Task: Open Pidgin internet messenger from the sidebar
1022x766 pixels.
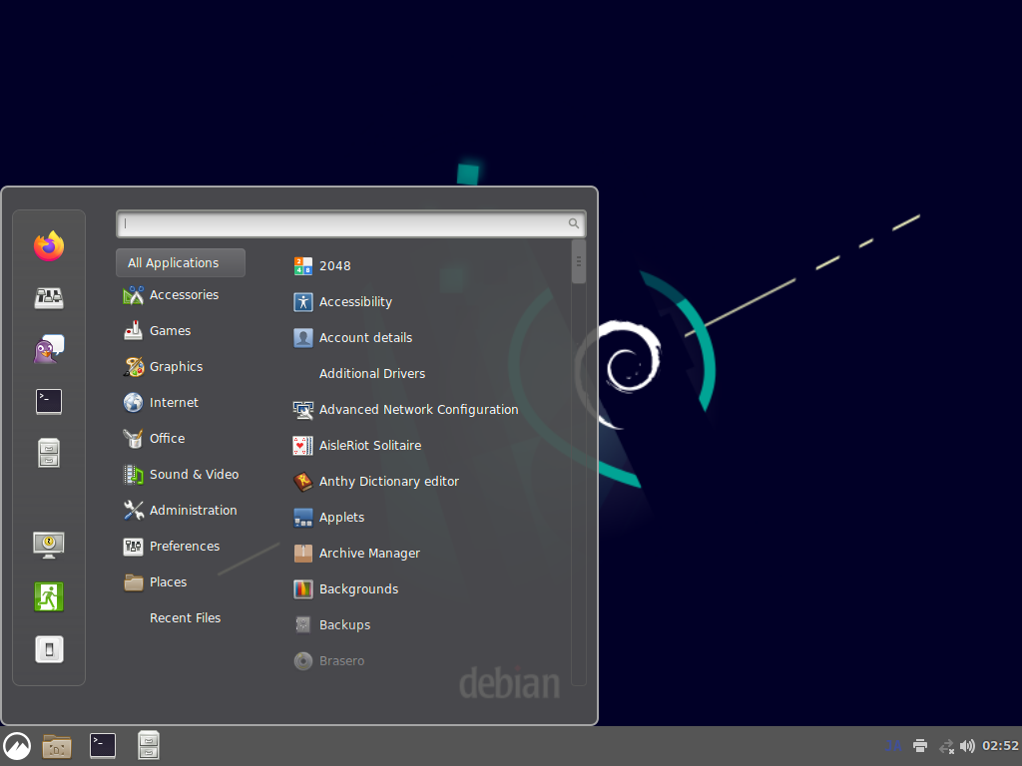Action: click(48, 349)
